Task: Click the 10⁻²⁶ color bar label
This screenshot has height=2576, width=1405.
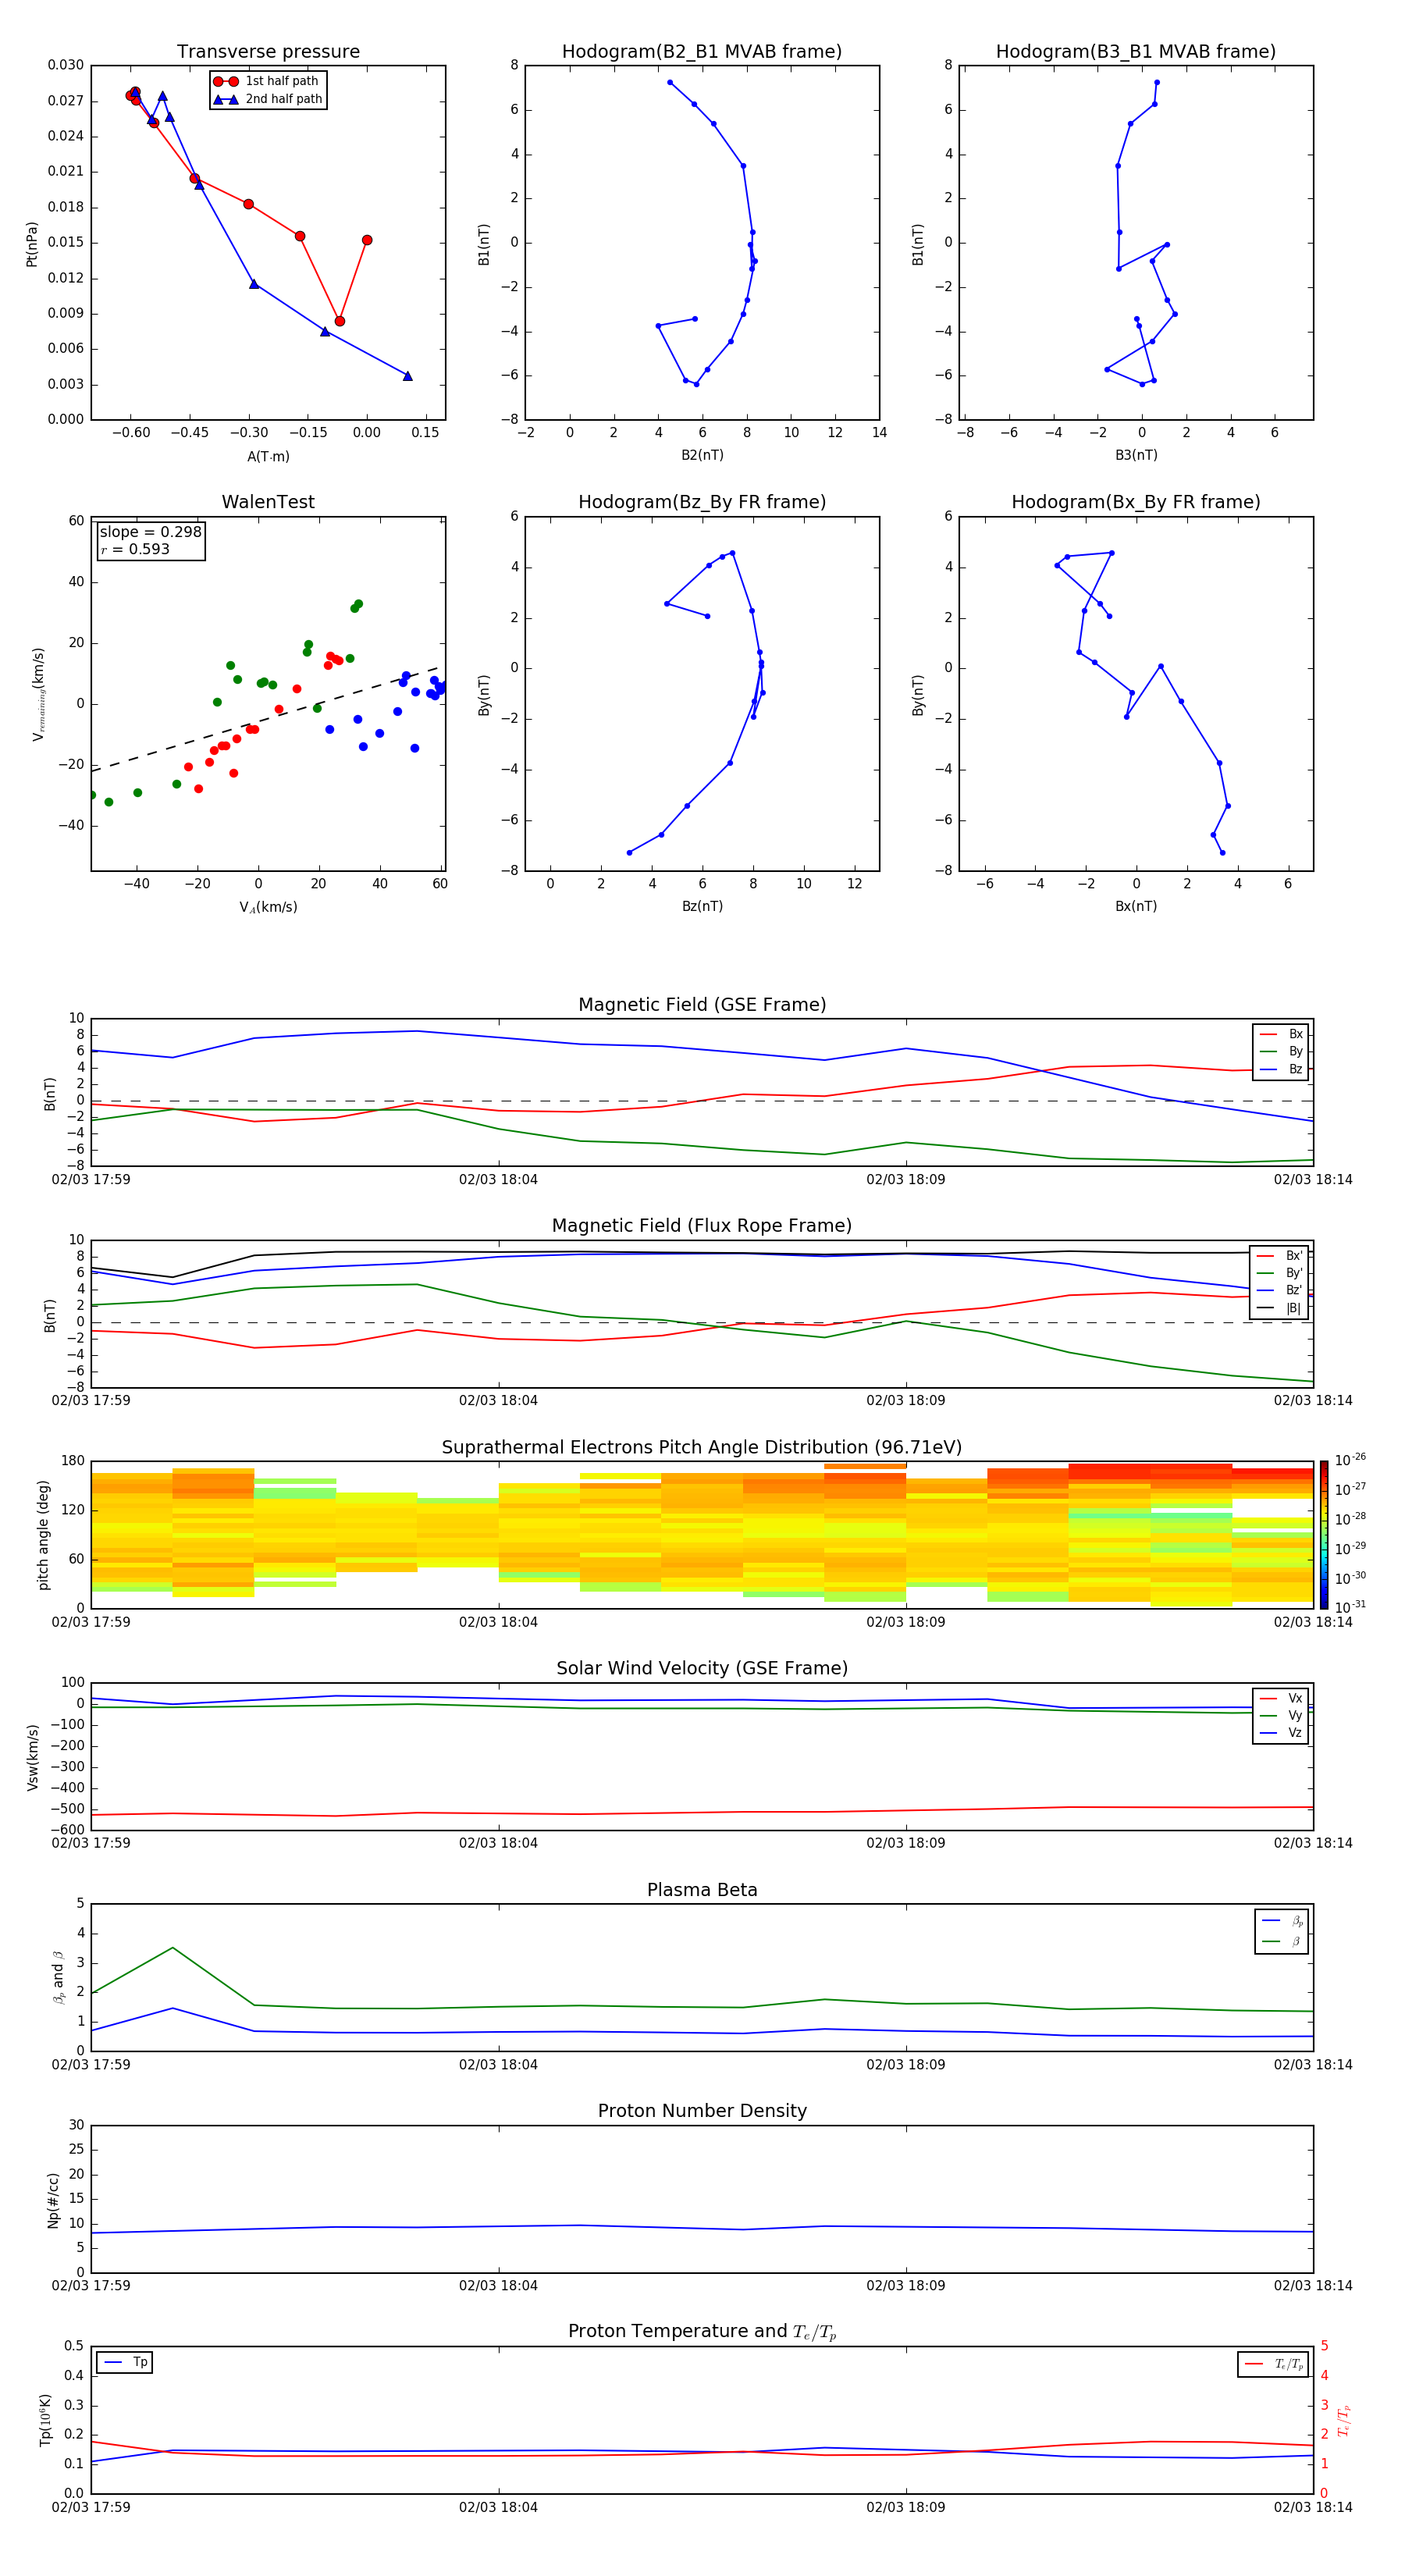Action: click(1349, 1460)
